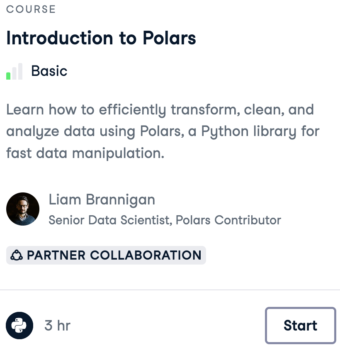This screenshot has height=350, width=340.
Task: Click the divider line above the footer
Action: (x=170, y=289)
